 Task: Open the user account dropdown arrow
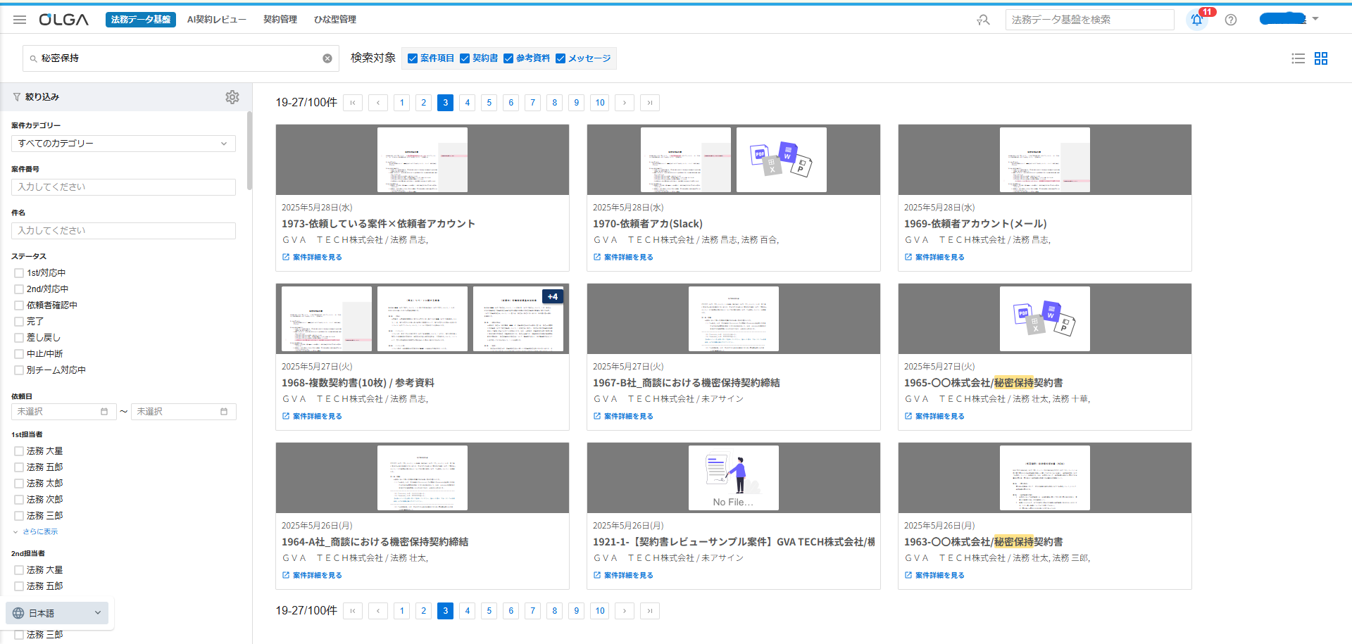[x=1315, y=19]
